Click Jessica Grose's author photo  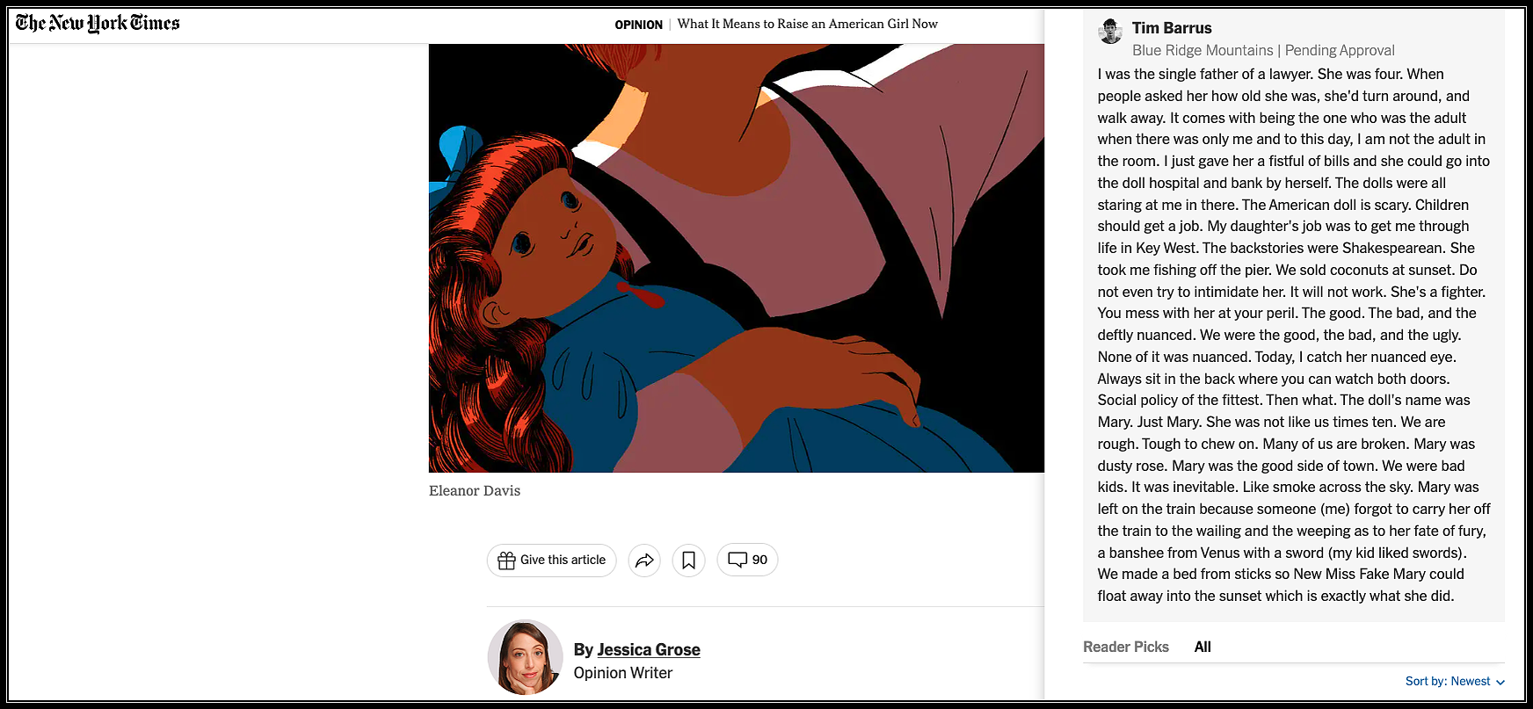pos(525,657)
